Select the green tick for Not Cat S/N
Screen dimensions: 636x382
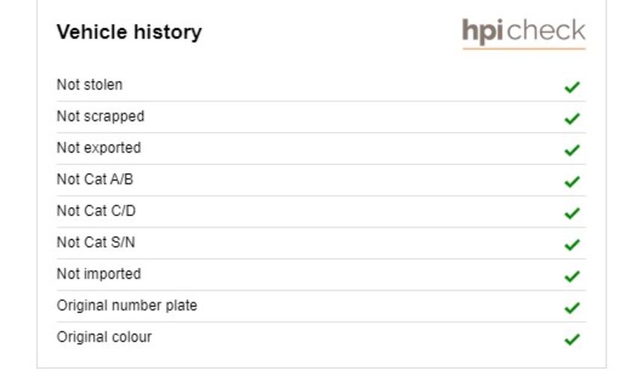pyautogui.click(x=572, y=244)
